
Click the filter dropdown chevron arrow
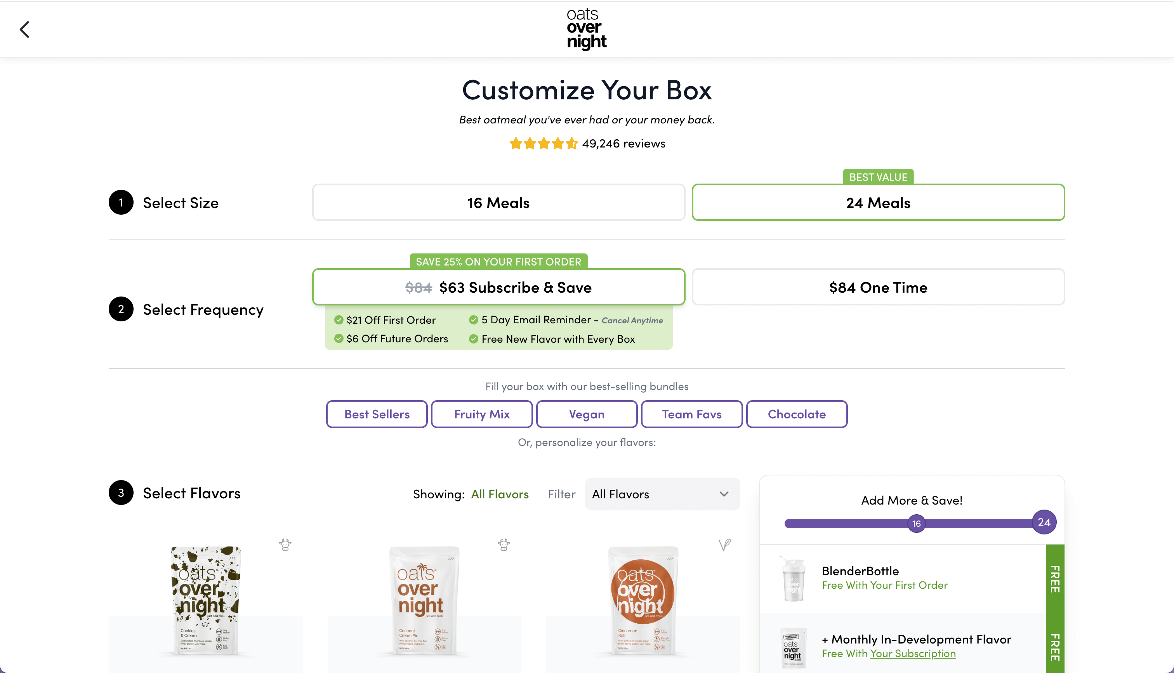pos(724,494)
